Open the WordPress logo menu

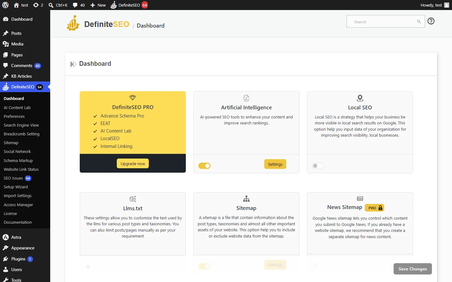5,5
